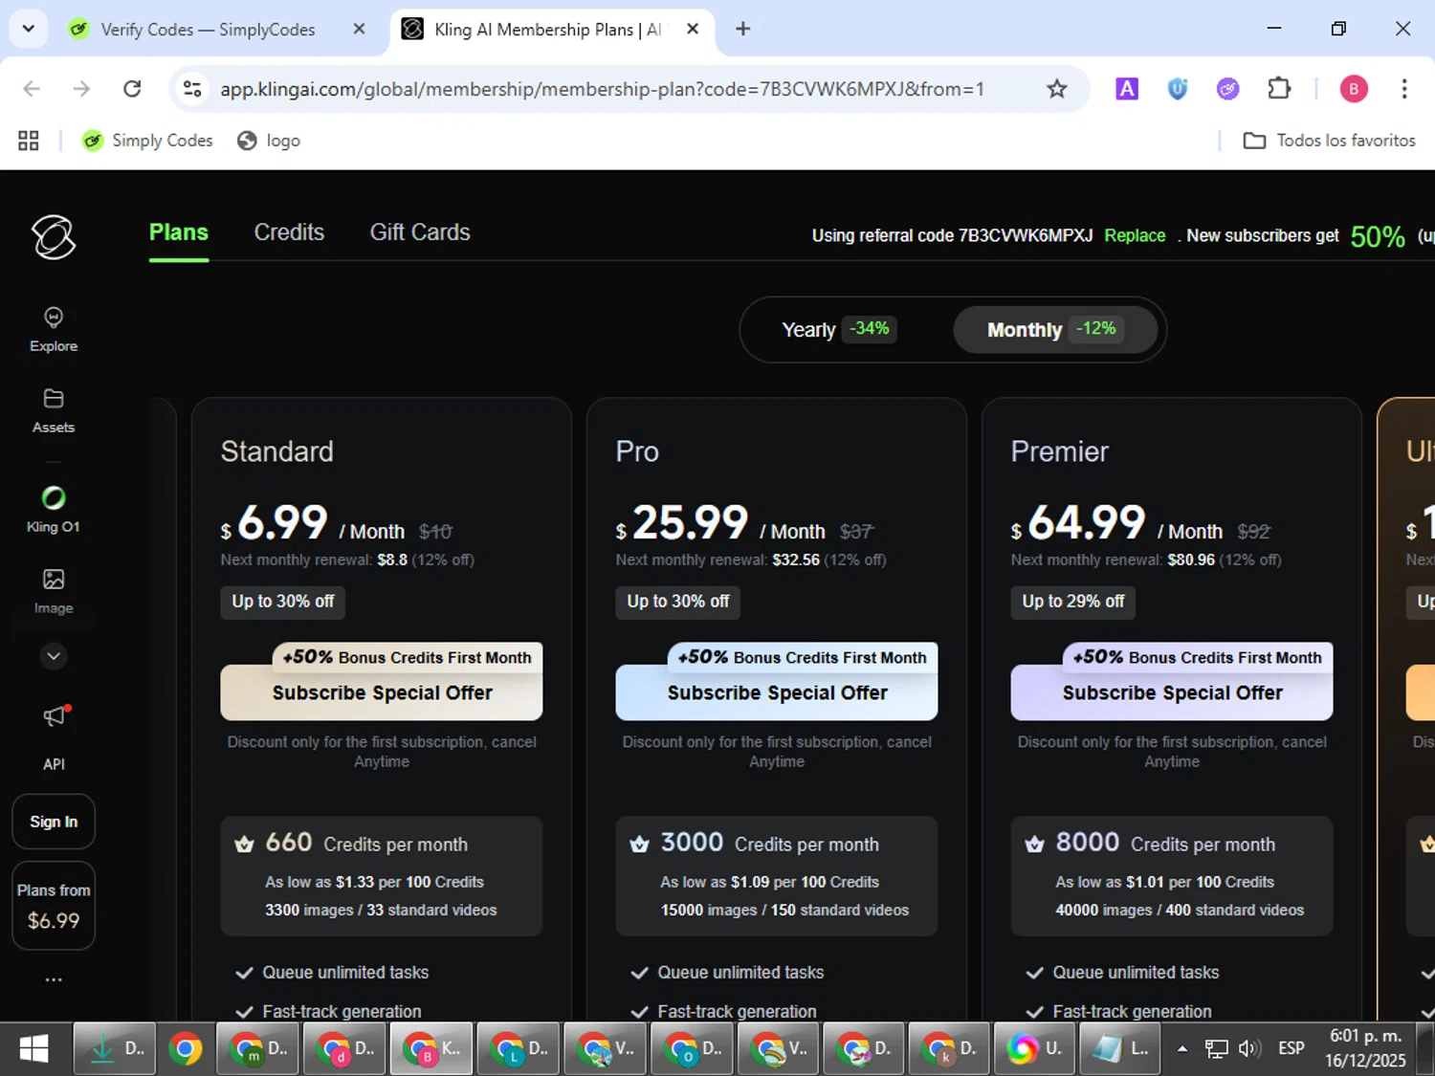Expand more sidebar tools with chevron
Image resolution: width=1435 pixels, height=1076 pixels.
(54, 656)
